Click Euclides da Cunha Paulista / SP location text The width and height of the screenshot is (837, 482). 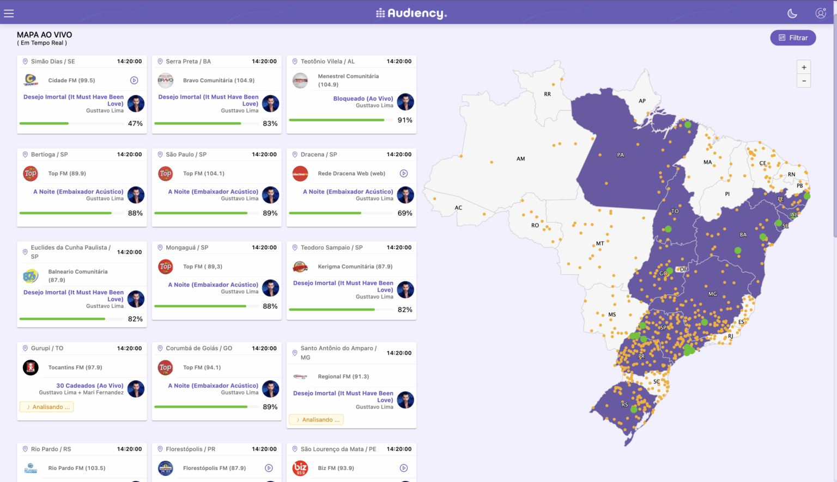71,252
